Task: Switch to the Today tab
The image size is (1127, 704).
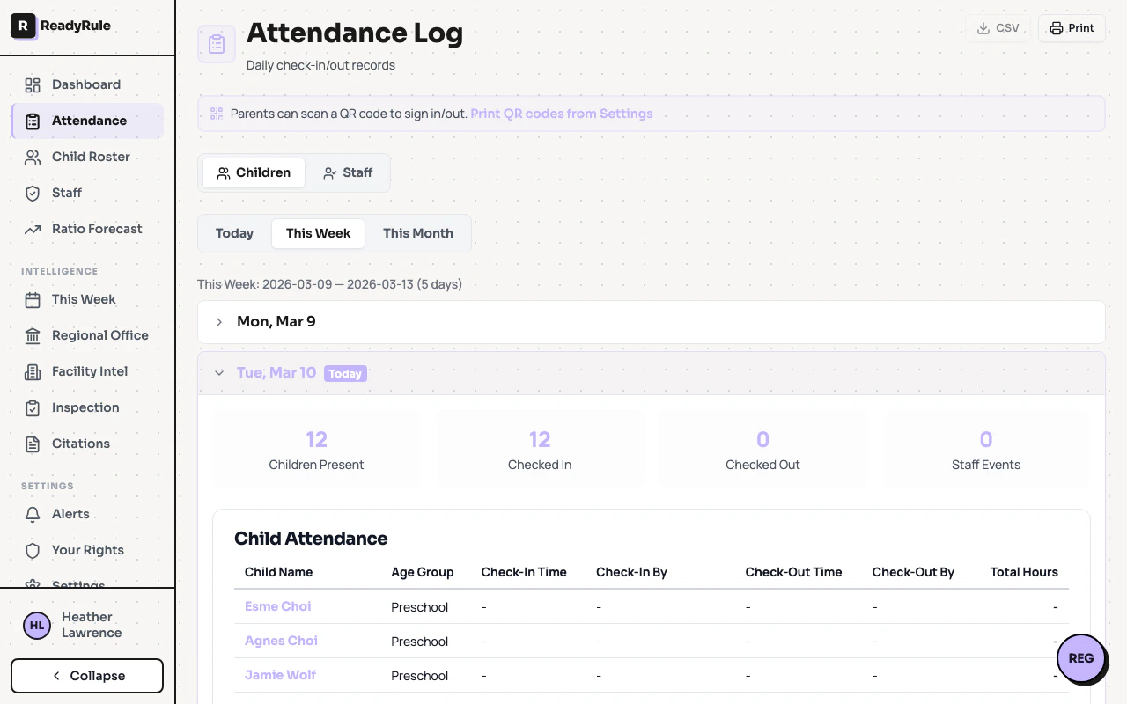Action: point(234,233)
